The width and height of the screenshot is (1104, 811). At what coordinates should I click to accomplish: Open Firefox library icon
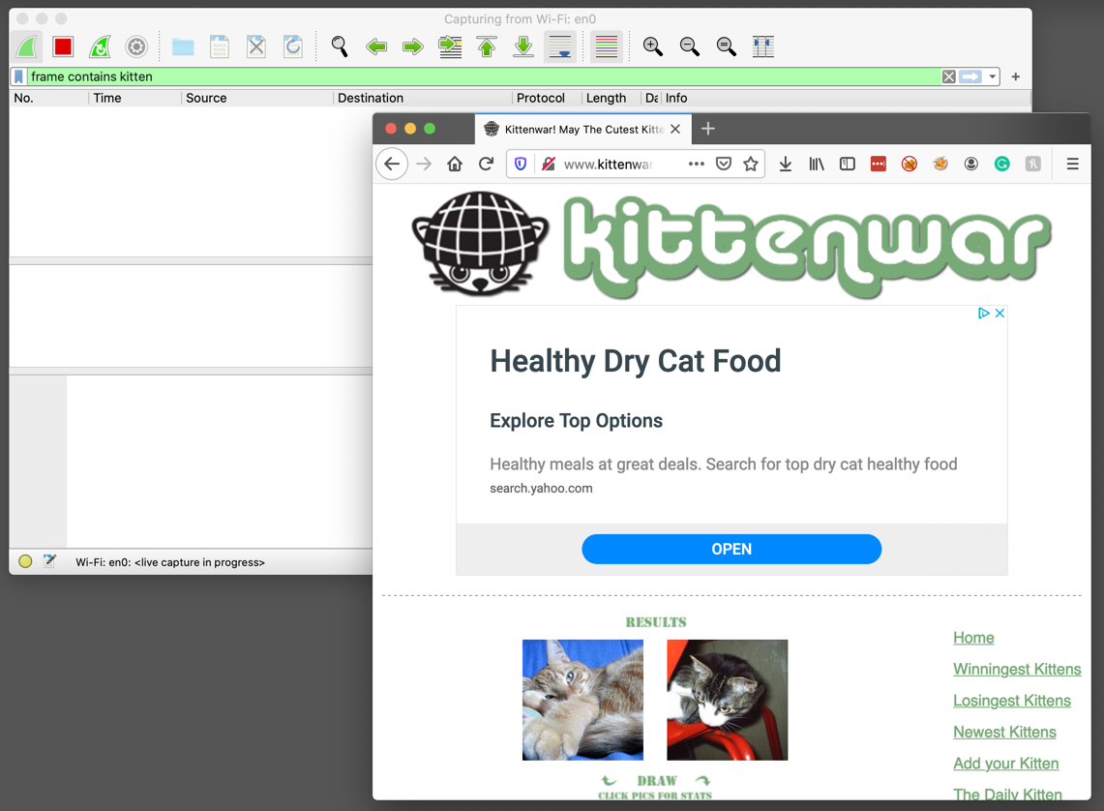(x=817, y=164)
